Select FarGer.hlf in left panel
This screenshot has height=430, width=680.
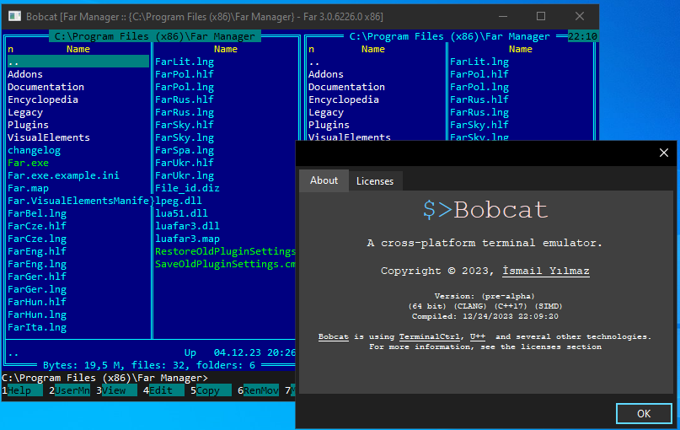37,277
